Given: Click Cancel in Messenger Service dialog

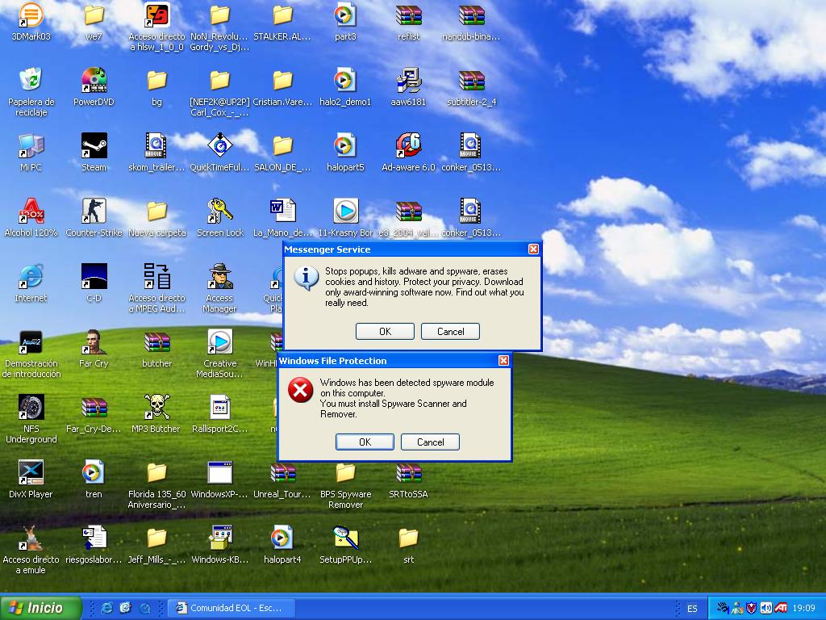Looking at the screenshot, I should [x=450, y=332].
